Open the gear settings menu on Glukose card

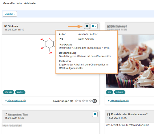coord(94,26)
